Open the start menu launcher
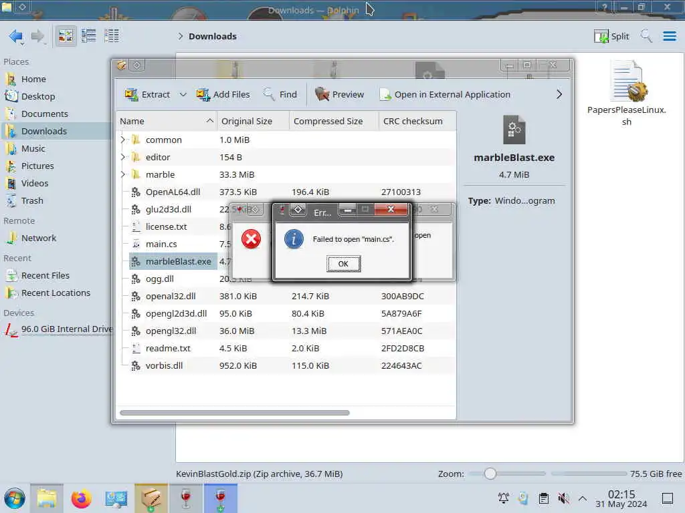The width and height of the screenshot is (685, 513). 15,498
